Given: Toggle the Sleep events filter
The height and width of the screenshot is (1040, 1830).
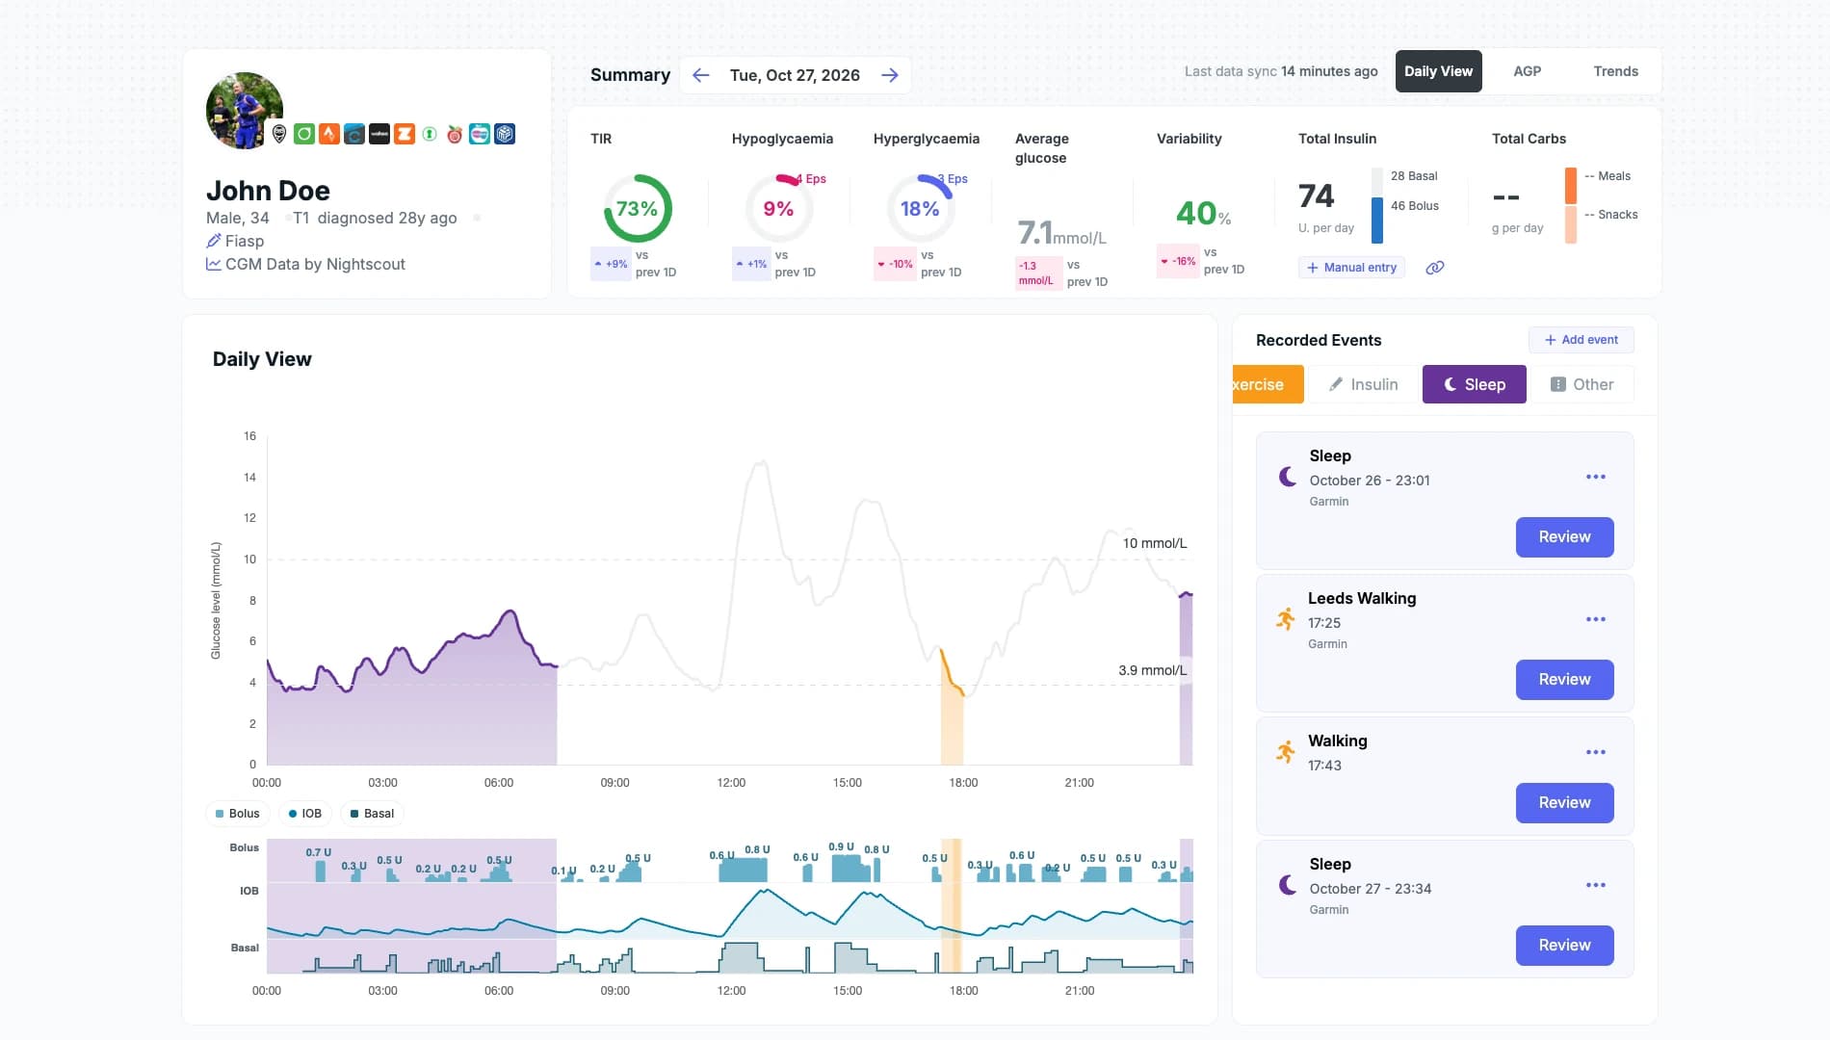Looking at the screenshot, I should click(x=1475, y=384).
